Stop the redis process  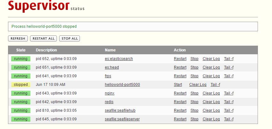tap(194, 102)
